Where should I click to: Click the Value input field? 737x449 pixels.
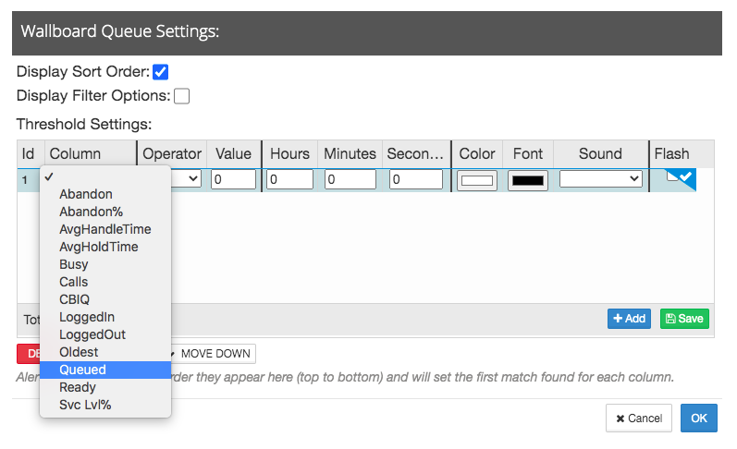(233, 179)
